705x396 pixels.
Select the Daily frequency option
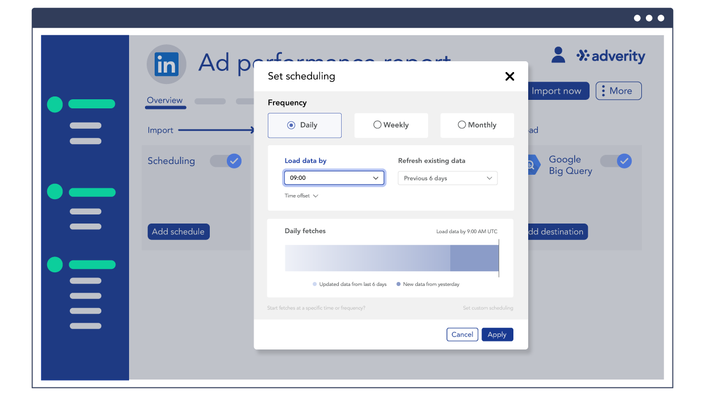click(304, 125)
